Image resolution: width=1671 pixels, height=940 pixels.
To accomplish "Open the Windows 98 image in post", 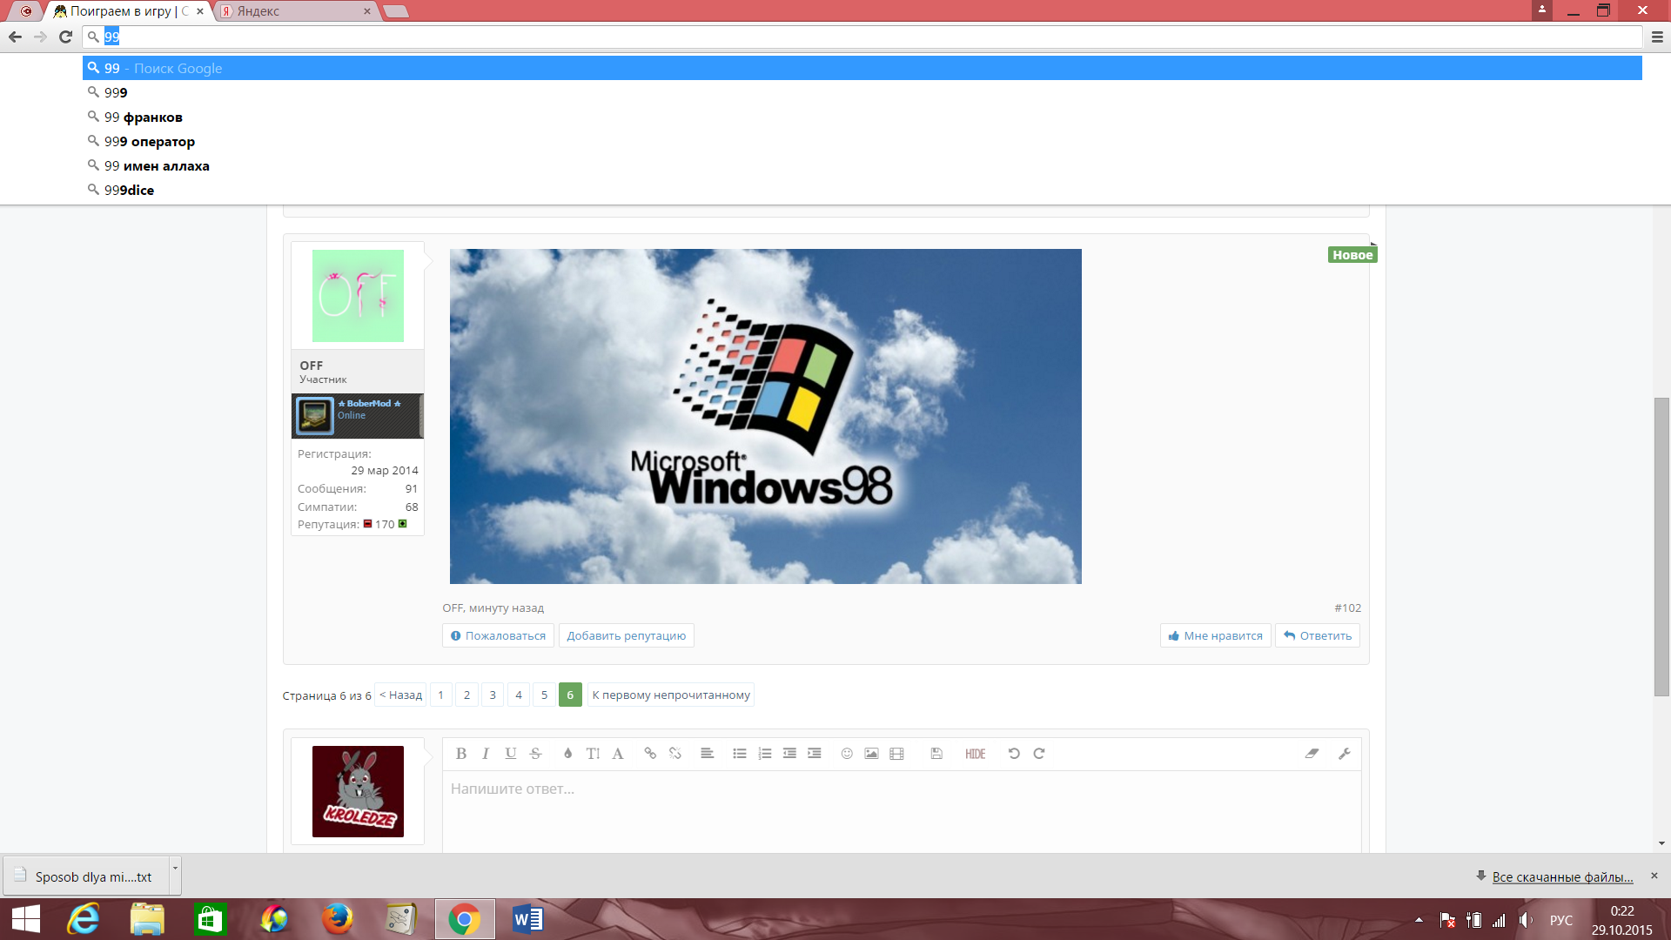I will 766,416.
